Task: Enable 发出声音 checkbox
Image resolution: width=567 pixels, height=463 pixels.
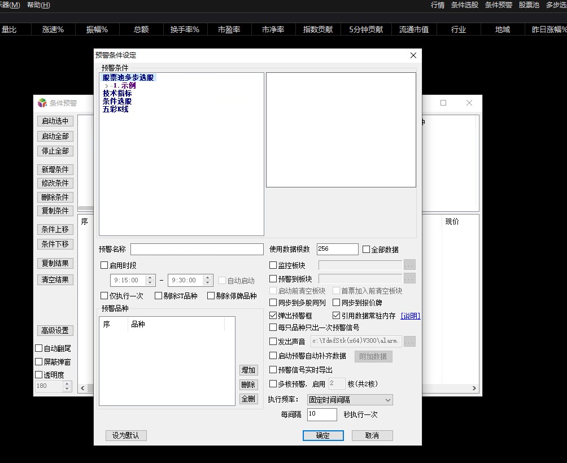Action: (273, 341)
